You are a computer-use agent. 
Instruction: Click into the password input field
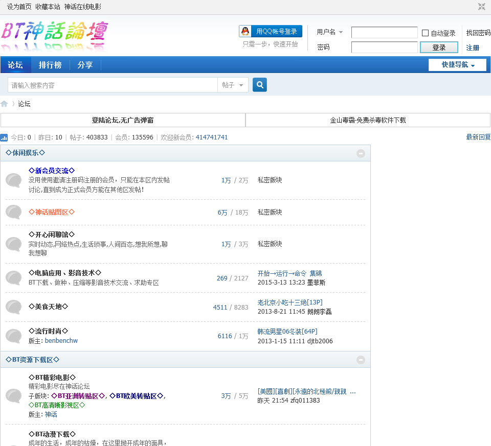[x=385, y=48]
